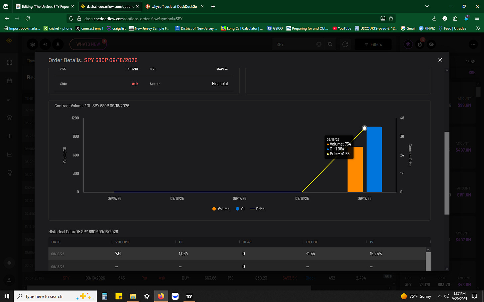Open the Windows Start menu
484x302 pixels.
coord(7,296)
